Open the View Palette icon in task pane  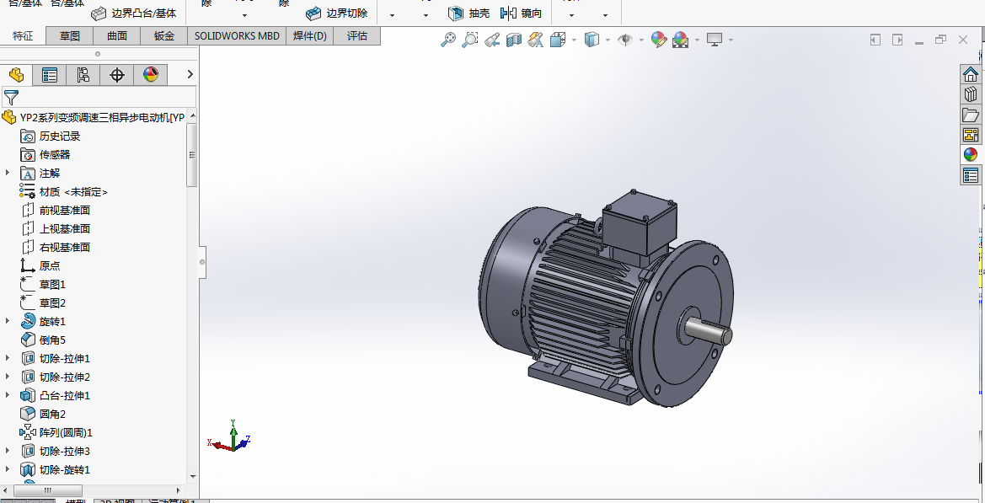tap(971, 134)
